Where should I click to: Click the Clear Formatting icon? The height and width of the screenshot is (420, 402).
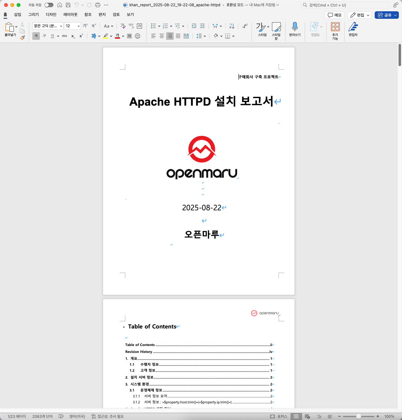123,26
